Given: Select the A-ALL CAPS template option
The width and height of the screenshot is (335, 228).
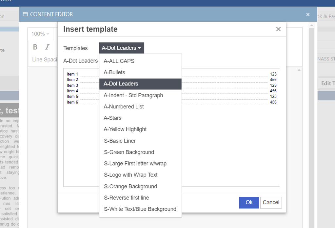Looking at the screenshot, I should pyautogui.click(x=119, y=61).
